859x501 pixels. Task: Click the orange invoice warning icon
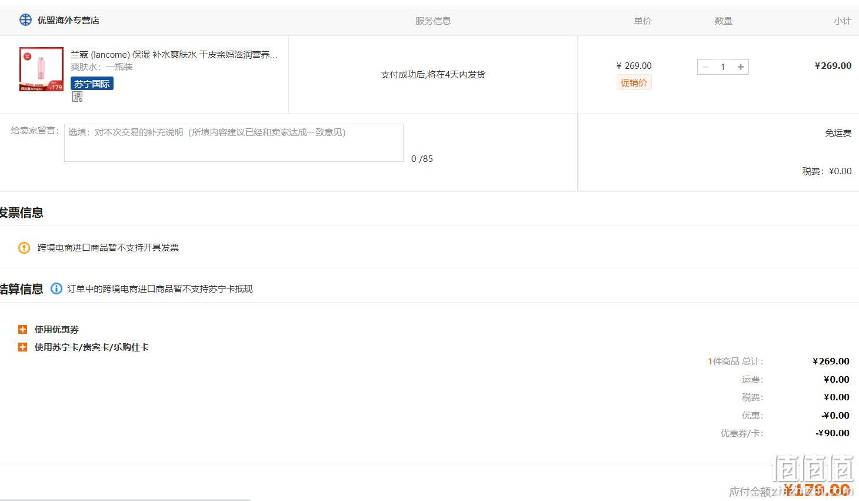pyautogui.click(x=24, y=248)
